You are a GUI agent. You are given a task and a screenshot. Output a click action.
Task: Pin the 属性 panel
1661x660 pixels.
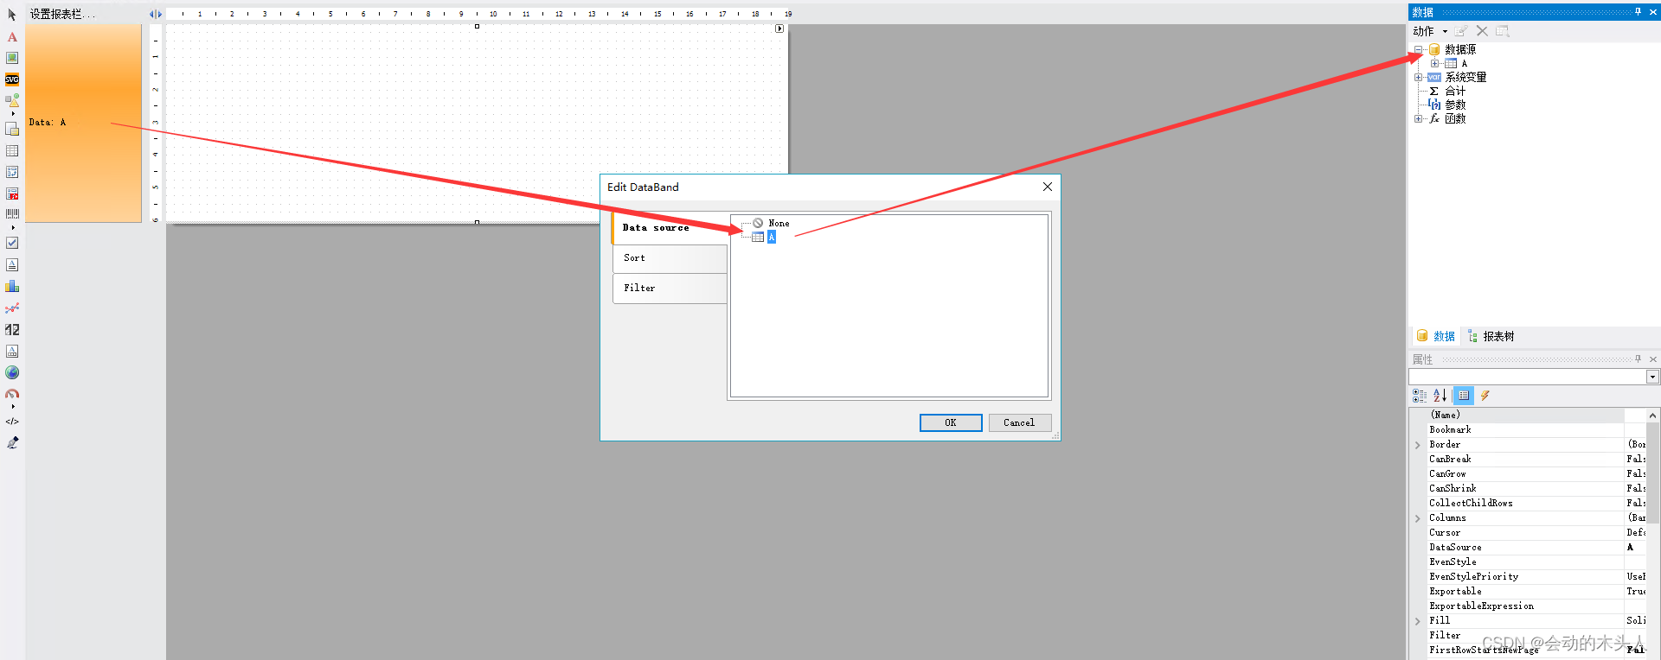[x=1638, y=359]
